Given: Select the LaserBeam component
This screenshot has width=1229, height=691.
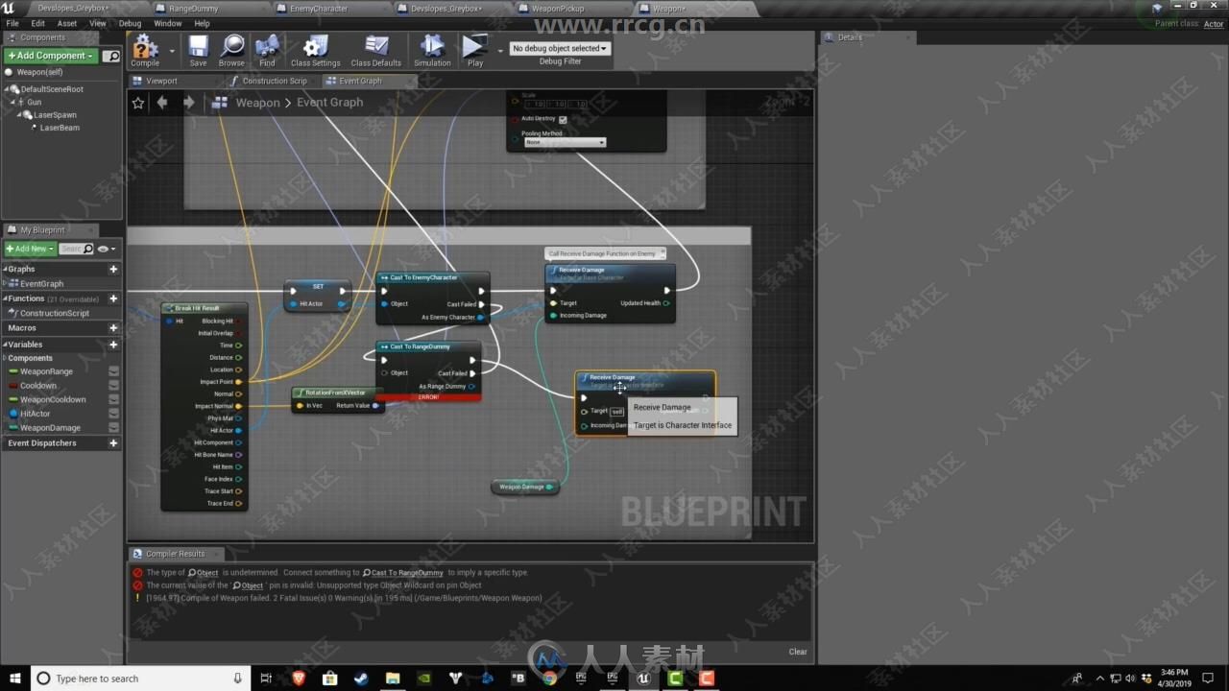Looking at the screenshot, I should 60,128.
